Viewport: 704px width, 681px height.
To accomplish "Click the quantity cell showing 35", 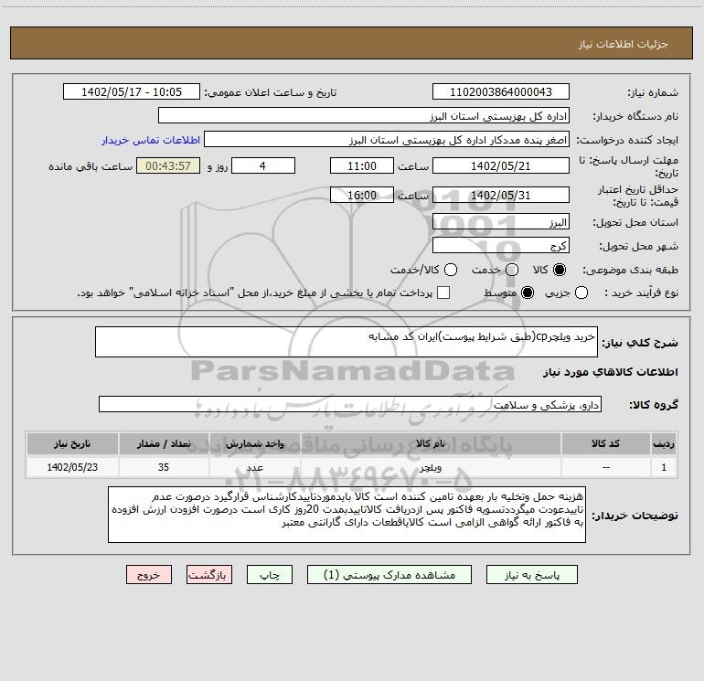I will (x=164, y=467).
